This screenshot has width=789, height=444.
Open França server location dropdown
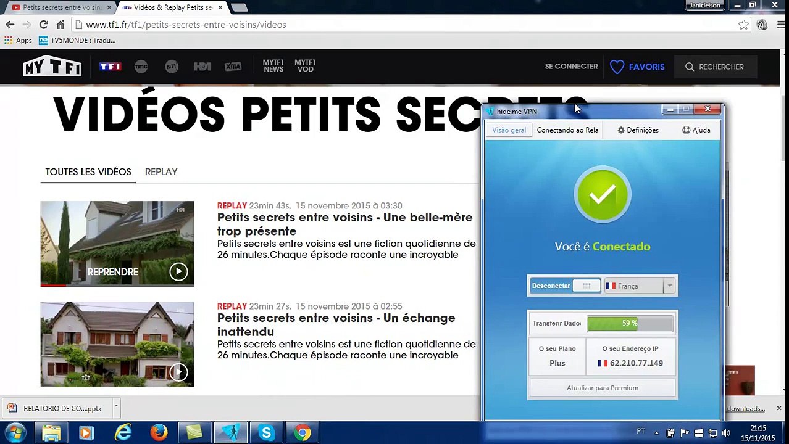[x=639, y=286]
